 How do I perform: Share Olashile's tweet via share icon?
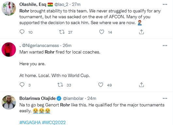141,32
